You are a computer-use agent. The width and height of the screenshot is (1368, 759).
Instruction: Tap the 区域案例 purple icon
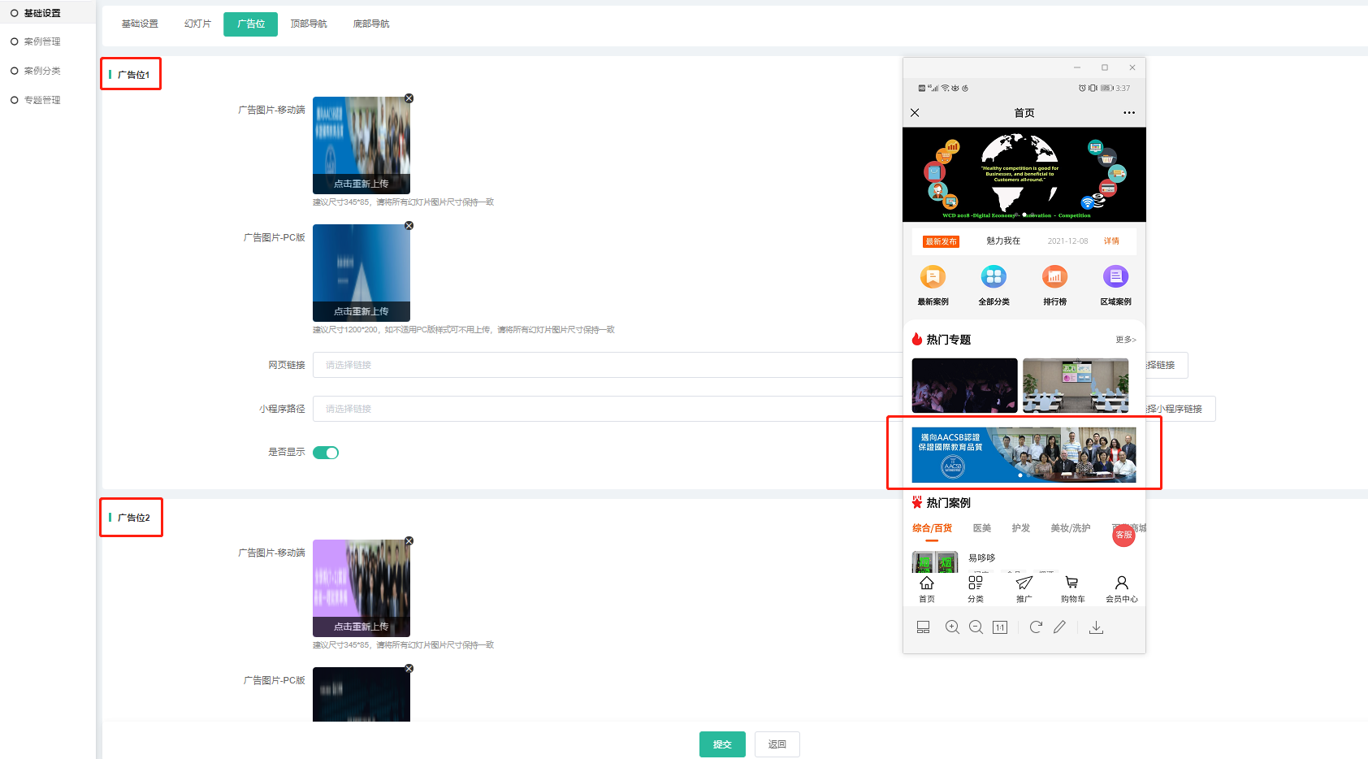pyautogui.click(x=1115, y=277)
